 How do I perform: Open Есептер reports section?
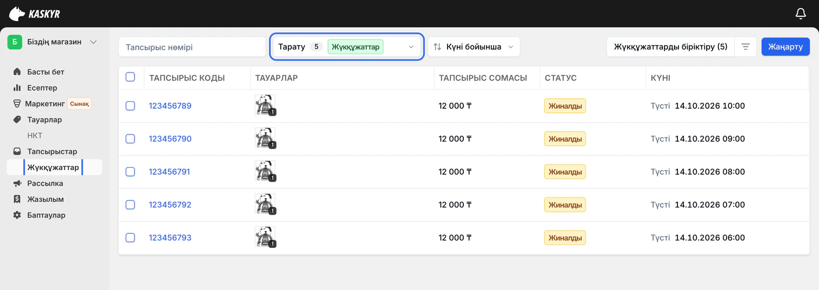[42, 88]
